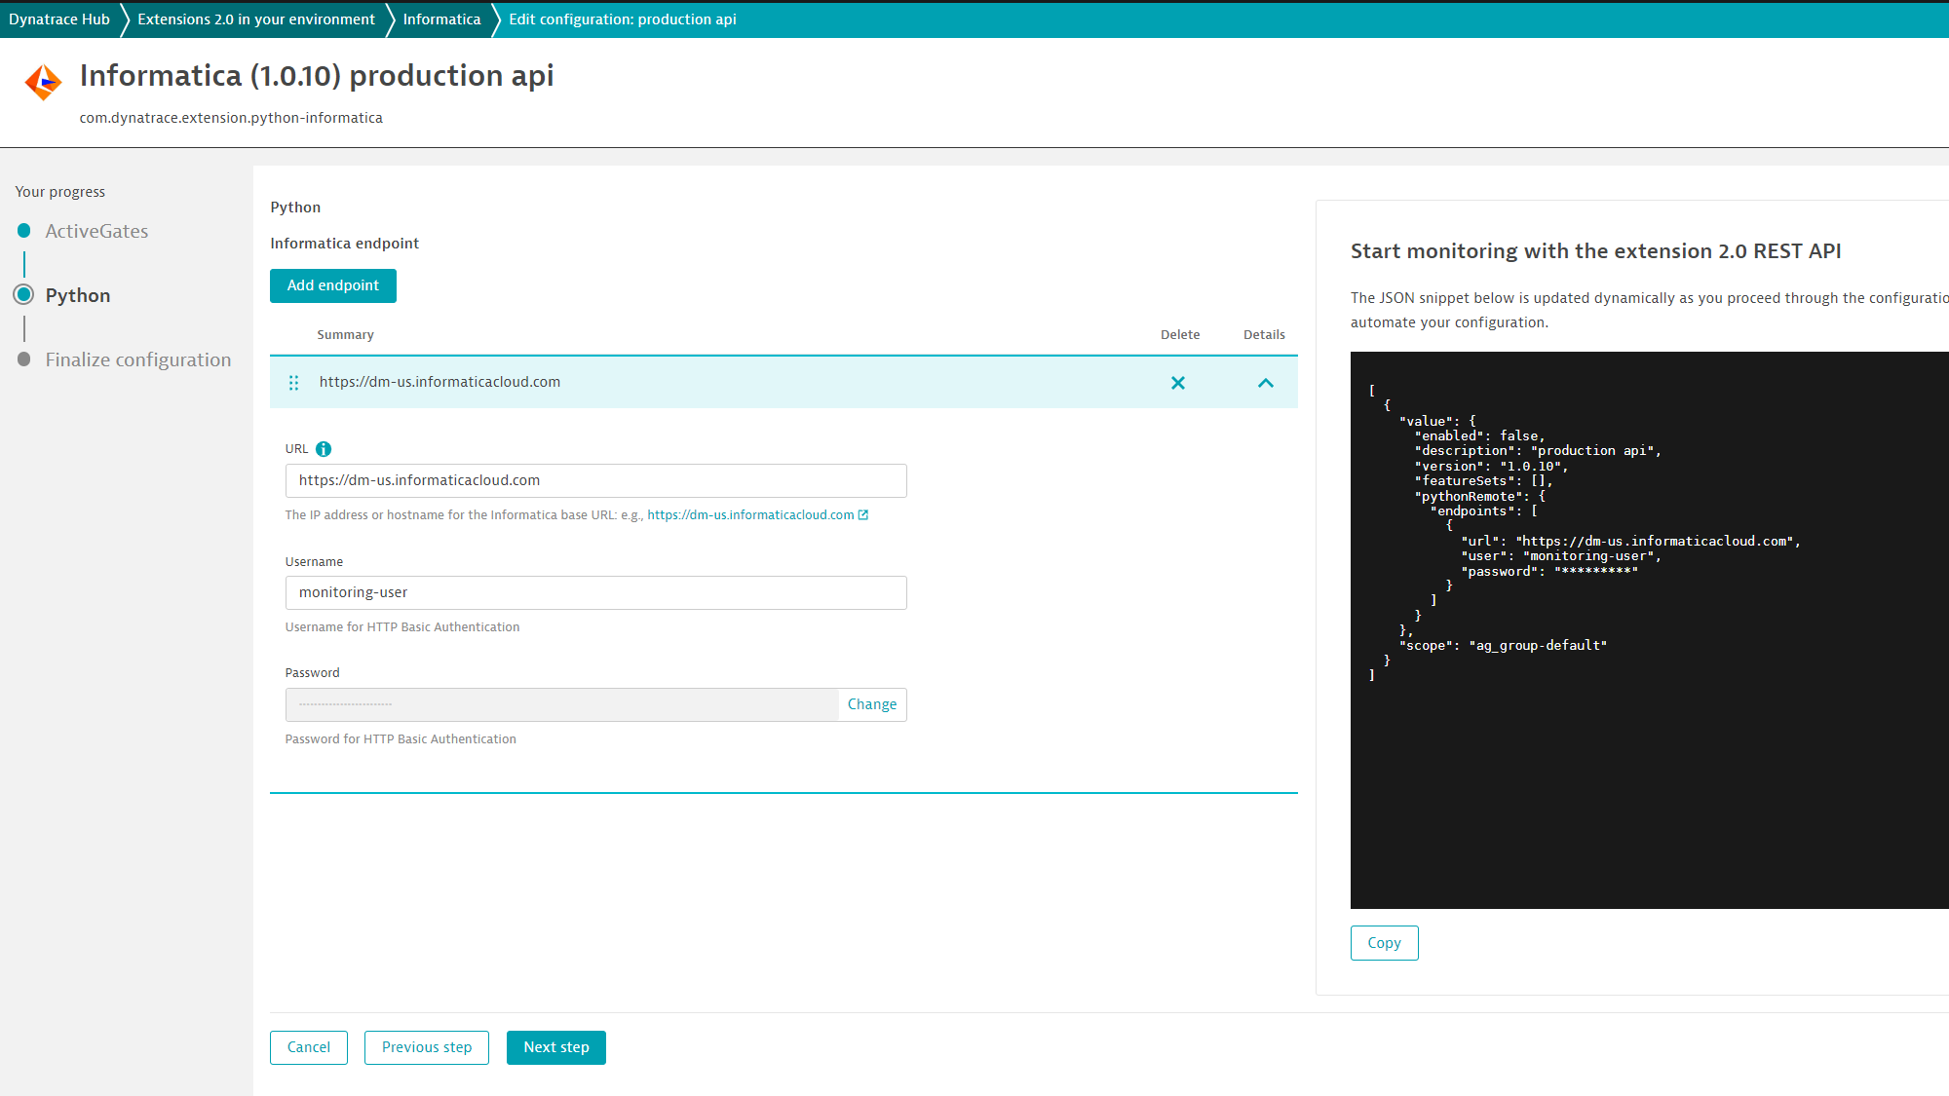Viewport: 1949px width, 1096px height.
Task: Click inside the Username input field
Action: 594,592
